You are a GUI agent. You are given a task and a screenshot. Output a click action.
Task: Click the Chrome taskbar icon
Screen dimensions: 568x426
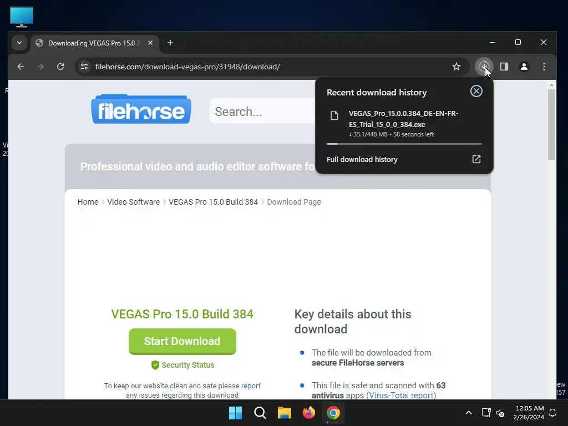[333, 413]
